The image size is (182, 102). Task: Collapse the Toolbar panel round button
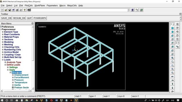pos(180,14)
